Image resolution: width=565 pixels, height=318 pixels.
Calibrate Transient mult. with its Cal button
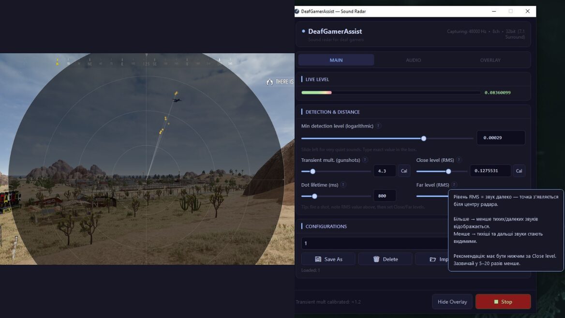pyautogui.click(x=404, y=171)
